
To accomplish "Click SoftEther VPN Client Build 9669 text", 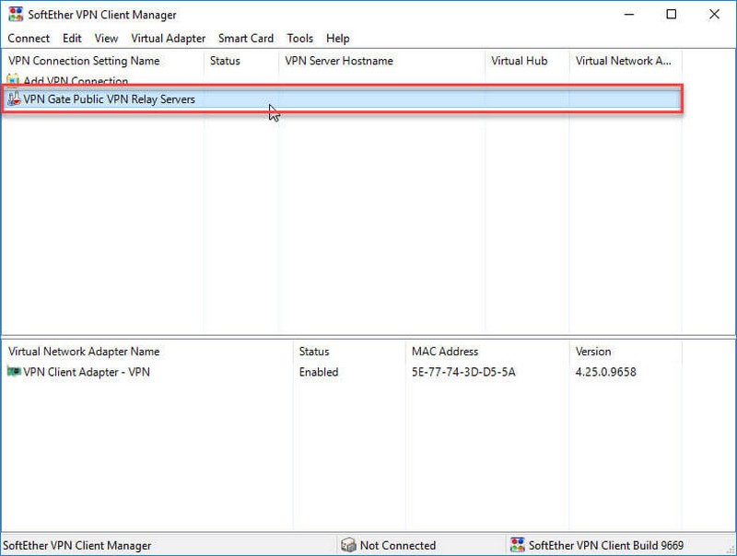I will tap(606, 545).
